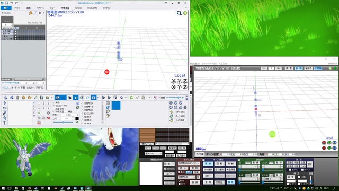Open the 初期角OK bone dropdown in model panel
This screenshot has height=191, width=339.
(187, 177)
